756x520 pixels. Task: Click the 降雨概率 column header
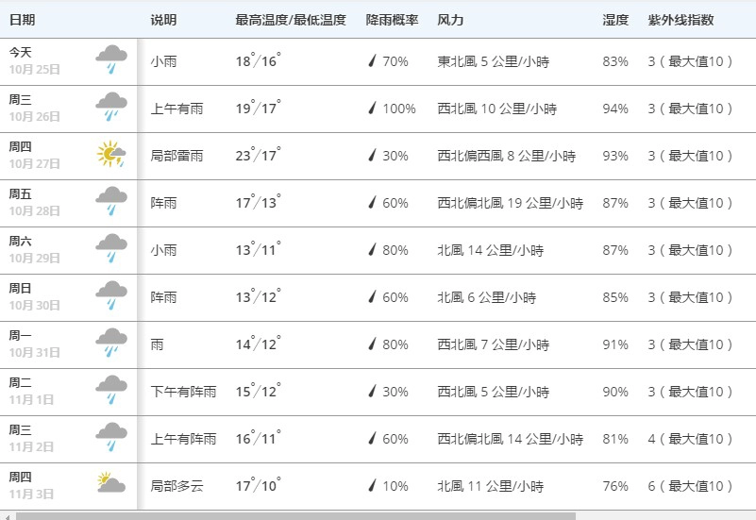(392, 20)
